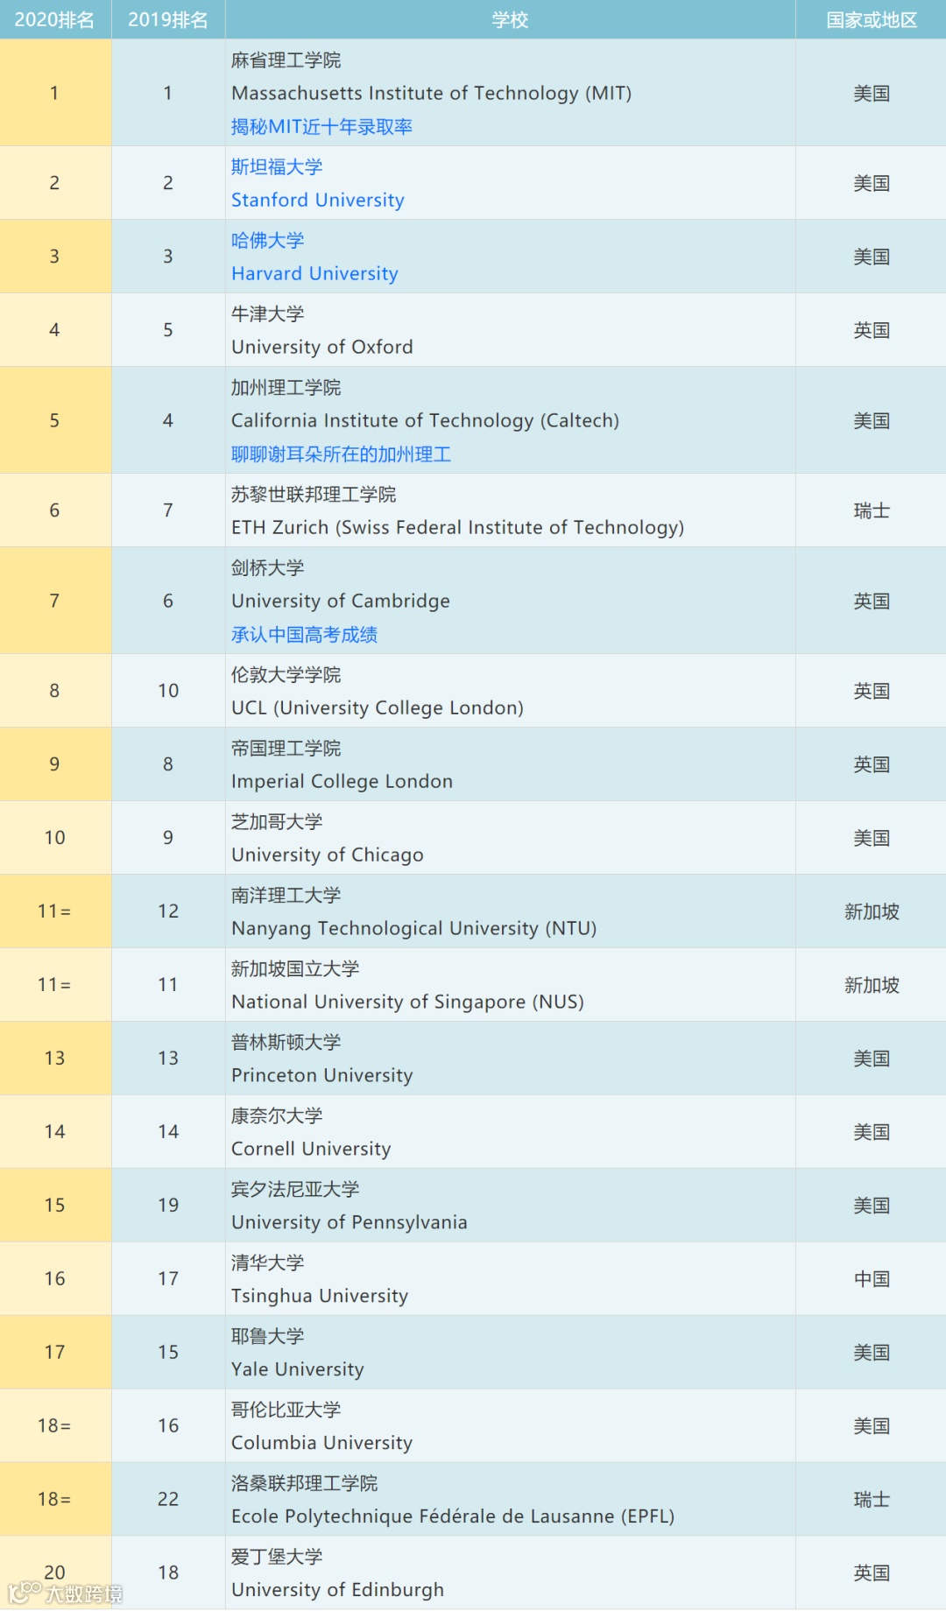Select the text 耶鲁大学

(x=268, y=1337)
